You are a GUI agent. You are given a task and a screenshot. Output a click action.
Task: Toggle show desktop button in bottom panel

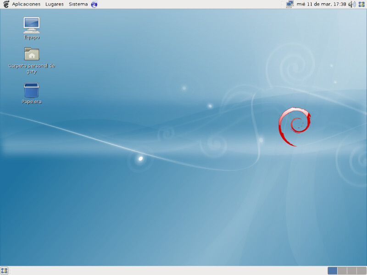click(5, 270)
